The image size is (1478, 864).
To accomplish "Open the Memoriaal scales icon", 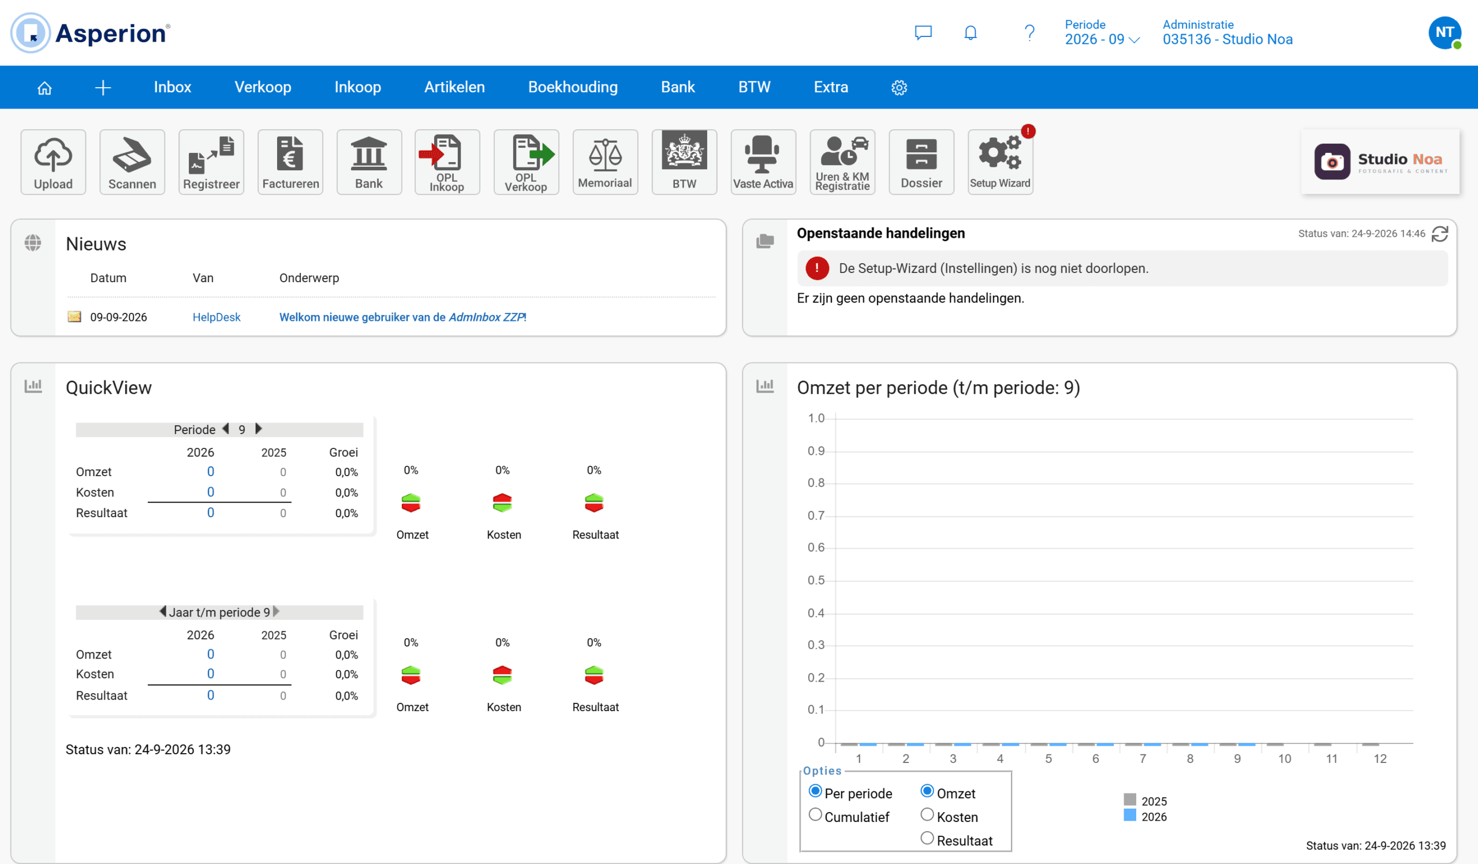I will click(605, 162).
